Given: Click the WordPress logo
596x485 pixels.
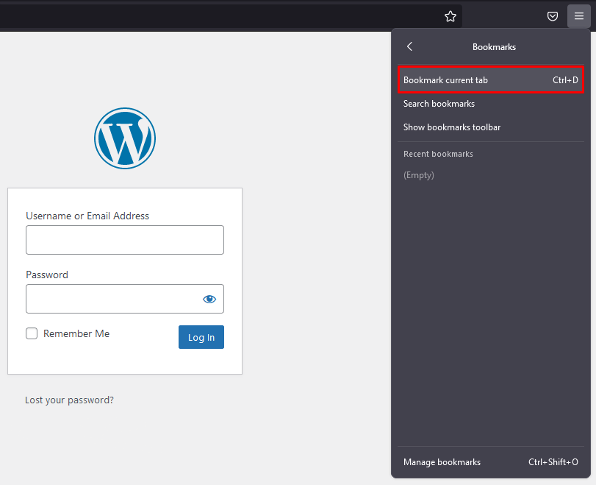Looking at the screenshot, I should coord(125,138).
